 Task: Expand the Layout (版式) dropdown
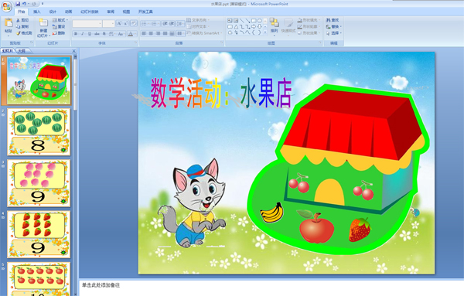(x=60, y=20)
